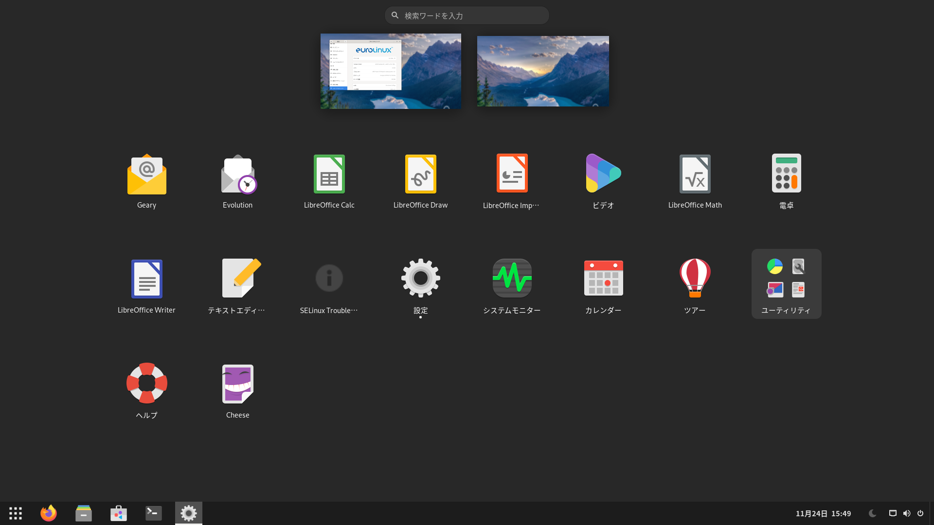Click the show applications grid button
934x525 pixels.
tap(16, 513)
